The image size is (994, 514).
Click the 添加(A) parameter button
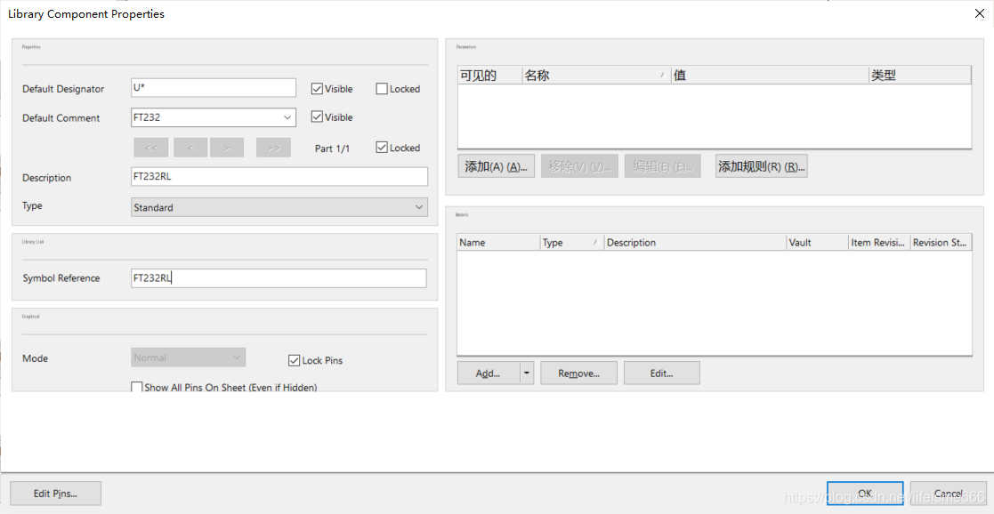(496, 166)
